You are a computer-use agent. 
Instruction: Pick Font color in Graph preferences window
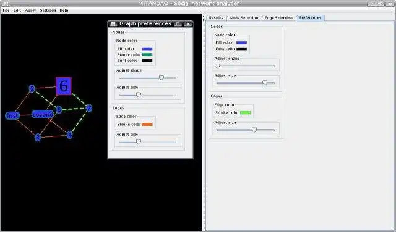(x=147, y=60)
